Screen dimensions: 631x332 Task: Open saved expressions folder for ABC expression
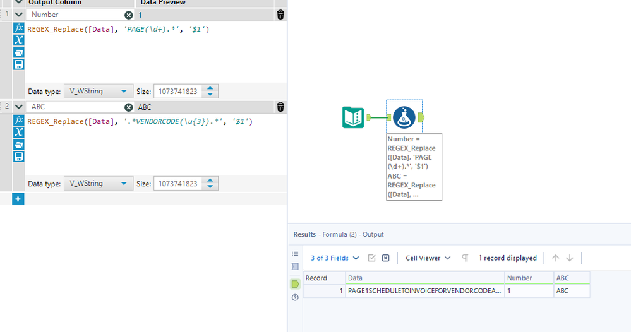point(19,145)
